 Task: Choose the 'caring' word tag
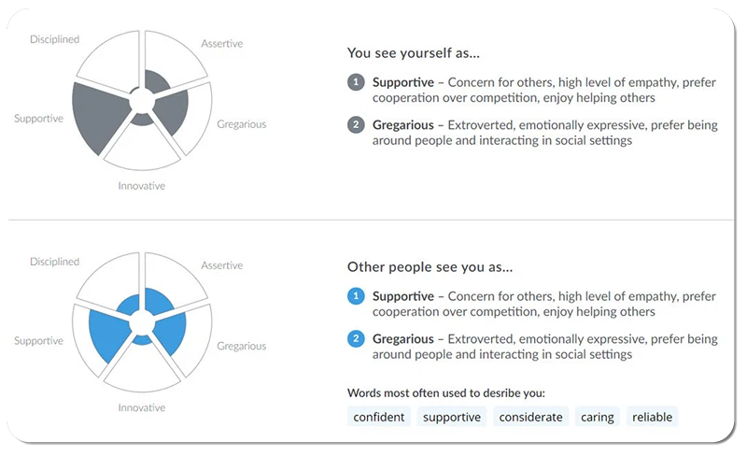point(596,417)
